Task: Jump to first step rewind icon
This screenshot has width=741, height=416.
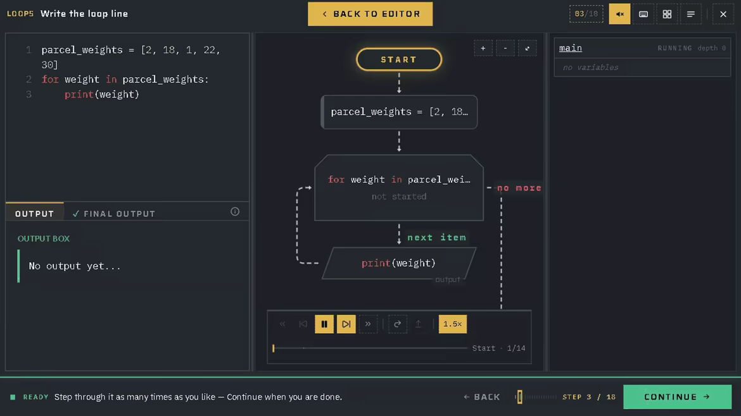Action: tap(282, 324)
